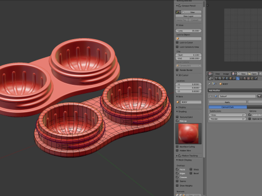This screenshot has height=196, width=262.
Task: Click the Properties editor type icon
Action: coord(211,78)
